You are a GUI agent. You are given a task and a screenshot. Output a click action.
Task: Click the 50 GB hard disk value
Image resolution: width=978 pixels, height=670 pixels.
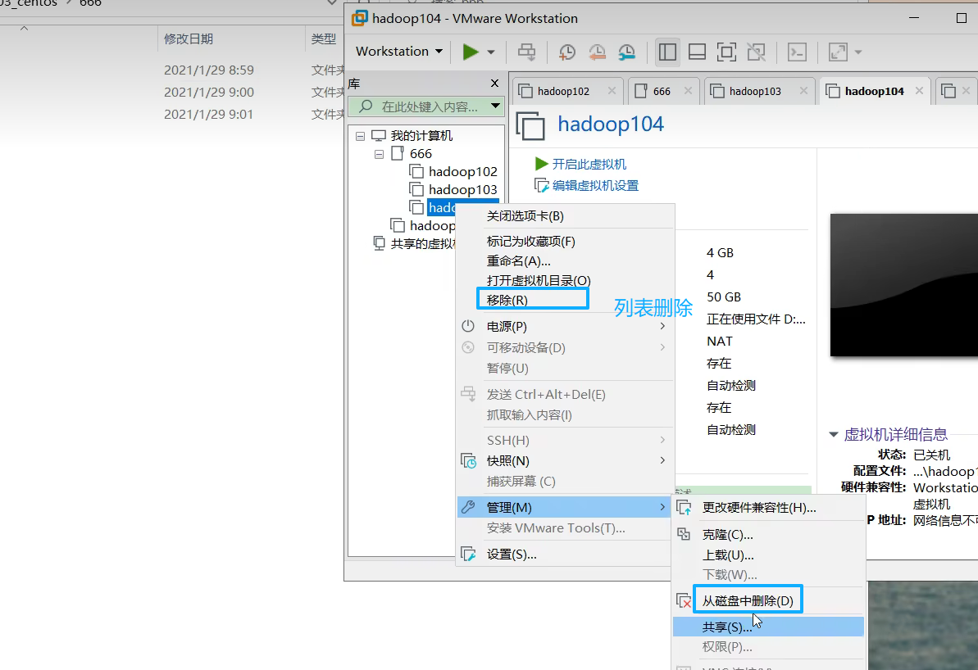tap(724, 297)
